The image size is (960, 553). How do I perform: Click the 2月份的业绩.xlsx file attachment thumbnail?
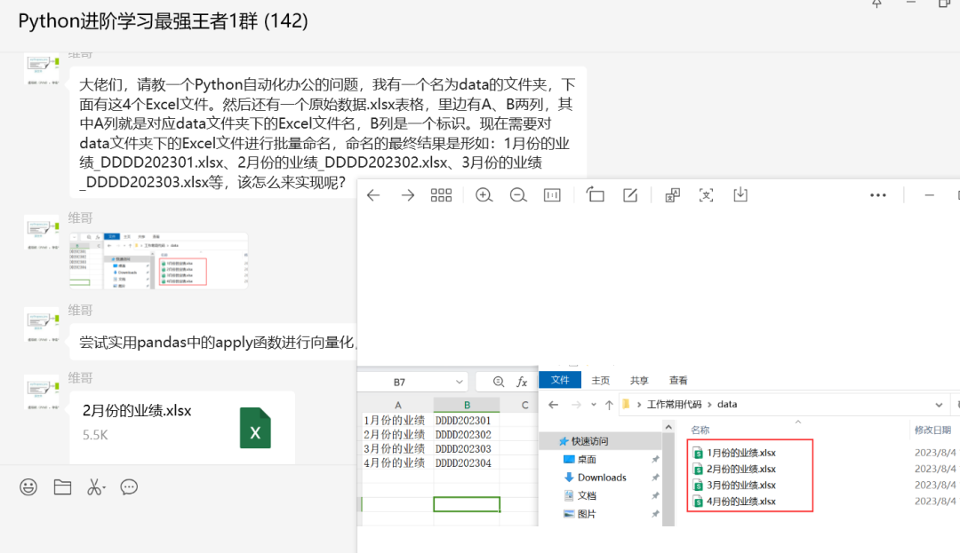coord(254,427)
